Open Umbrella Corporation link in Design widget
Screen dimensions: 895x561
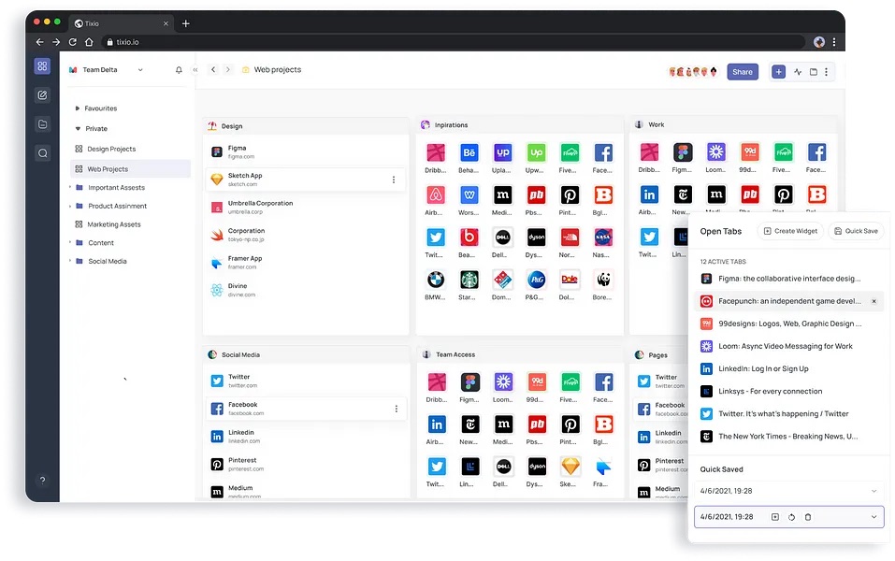coord(306,208)
